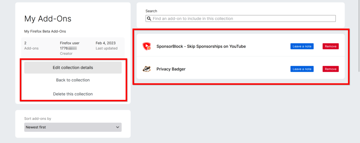Leave a note on Privacy Badger
Image resolution: width=360 pixels, height=143 pixels.
click(302, 69)
